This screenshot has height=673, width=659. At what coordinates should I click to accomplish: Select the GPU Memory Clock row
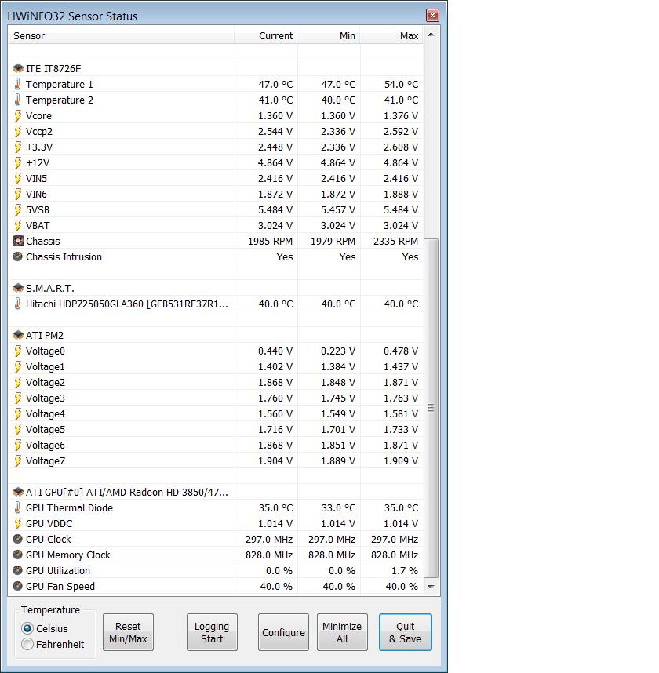[x=216, y=555]
